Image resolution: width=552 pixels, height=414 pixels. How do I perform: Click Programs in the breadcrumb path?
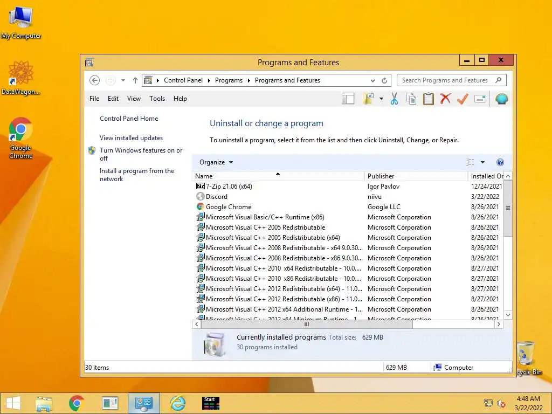[x=229, y=80]
